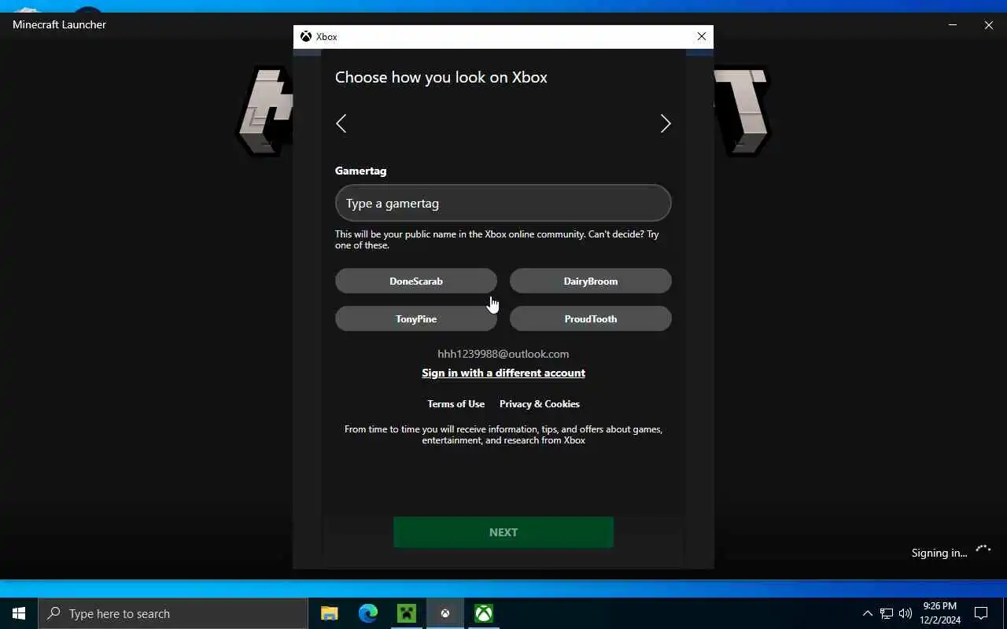Close the Minecraft Launcher window
Viewport: 1007px width, 629px height.
pyautogui.click(x=989, y=24)
